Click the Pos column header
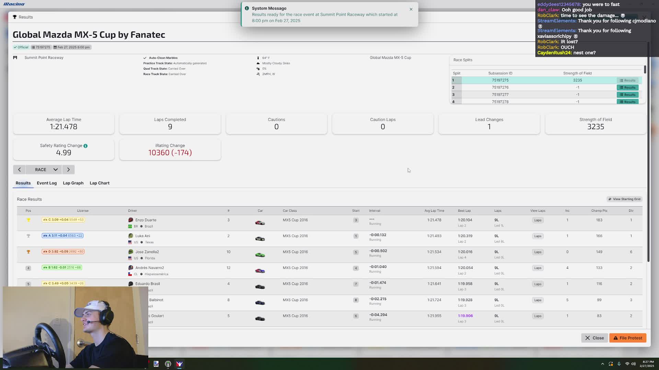This screenshot has height=370, width=659. click(x=28, y=211)
